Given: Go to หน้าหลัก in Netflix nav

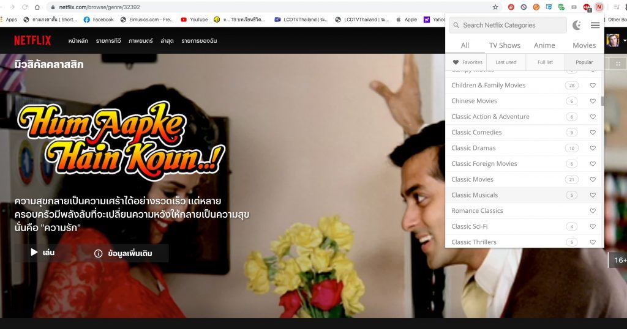Looking at the screenshot, I should (x=78, y=41).
